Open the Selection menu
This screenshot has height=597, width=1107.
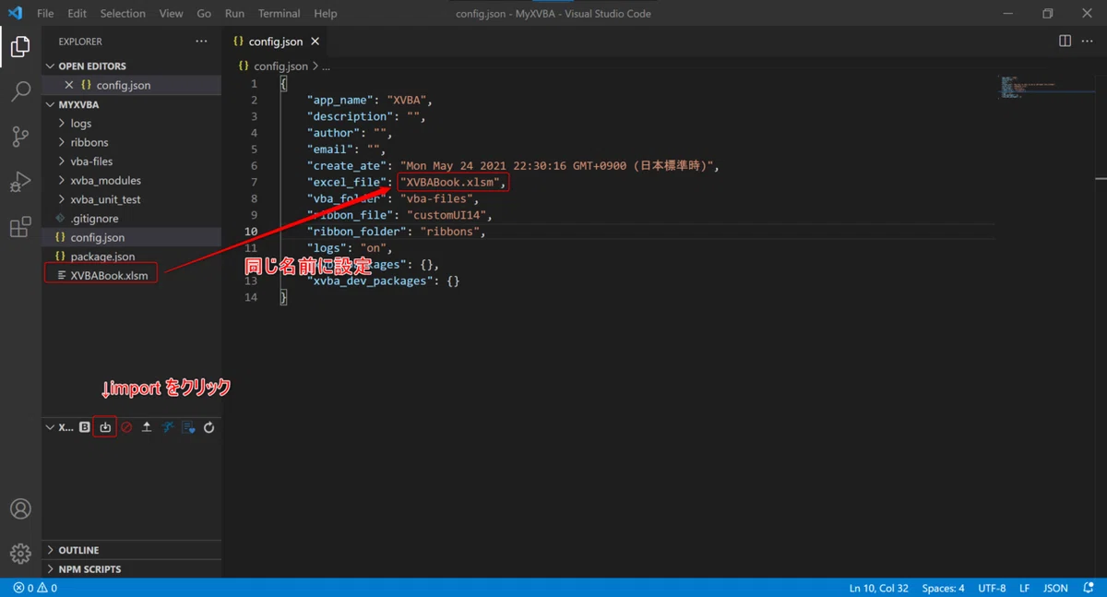tap(123, 14)
